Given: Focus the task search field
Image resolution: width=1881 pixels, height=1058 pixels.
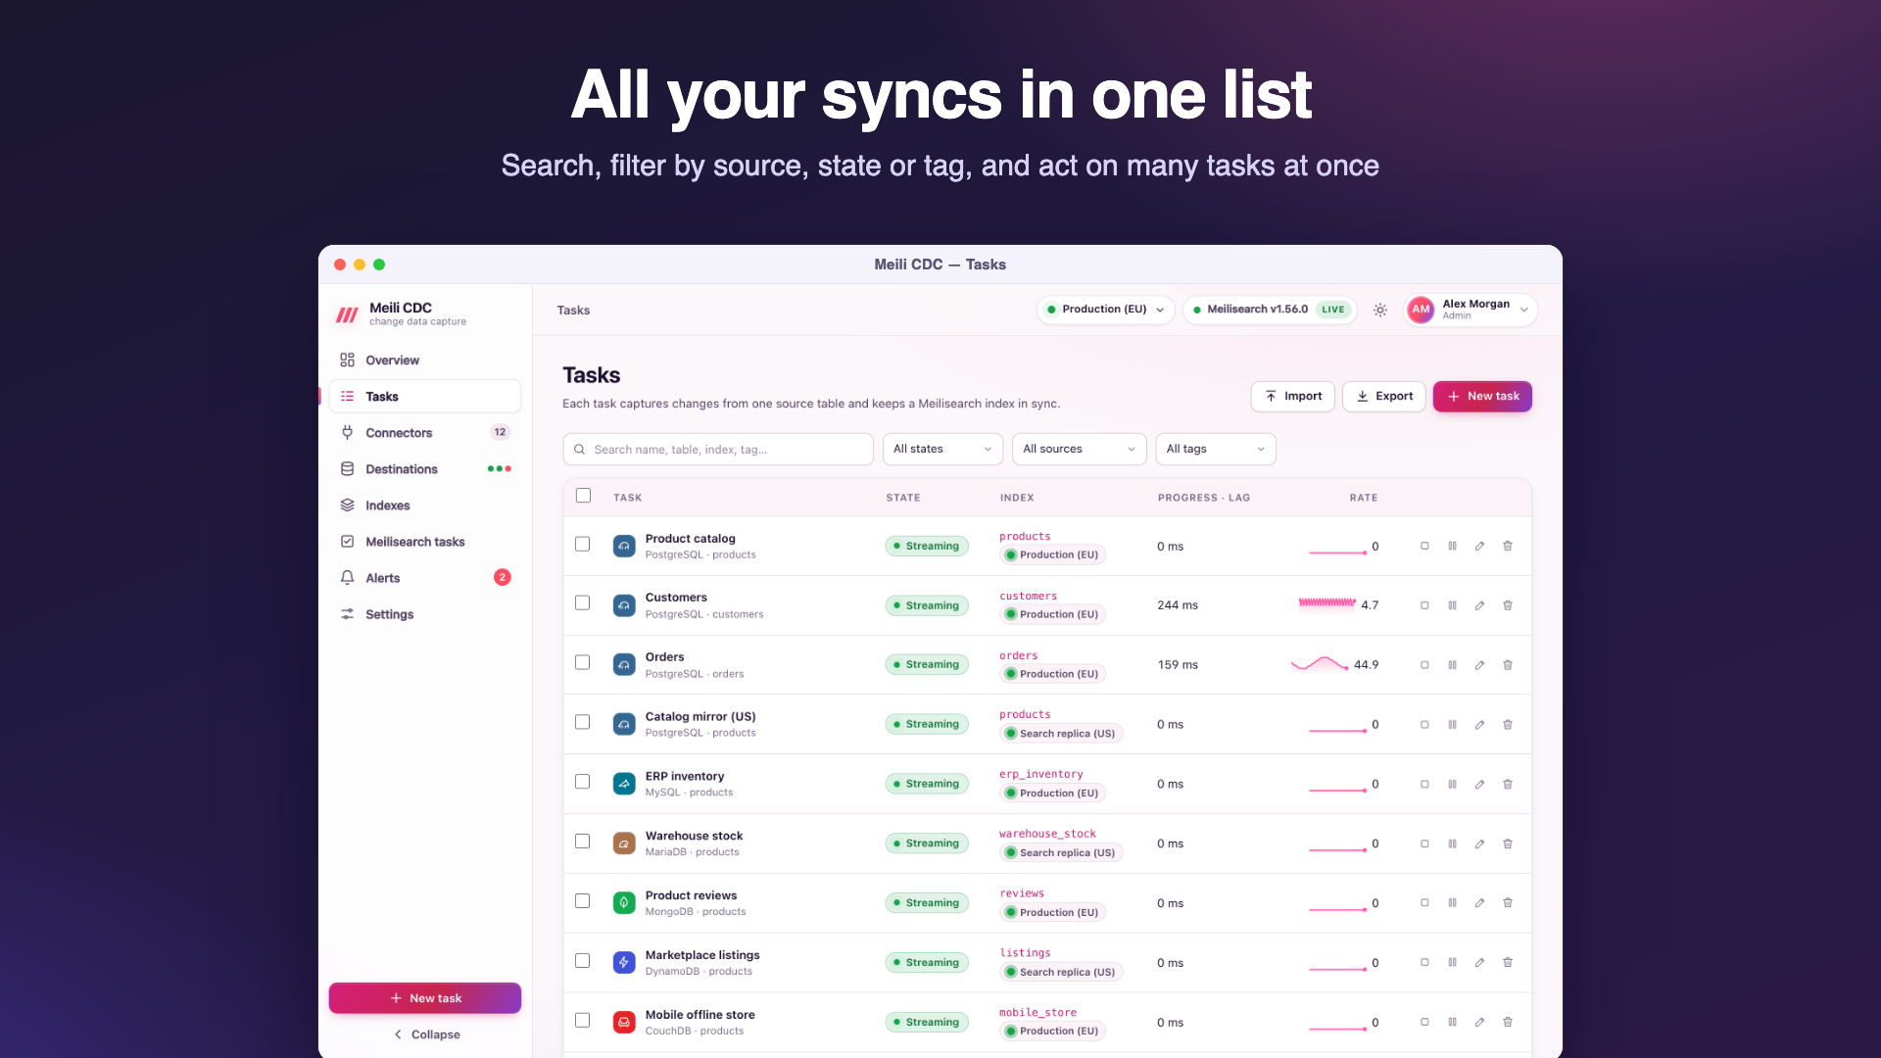Looking at the screenshot, I should click(718, 449).
